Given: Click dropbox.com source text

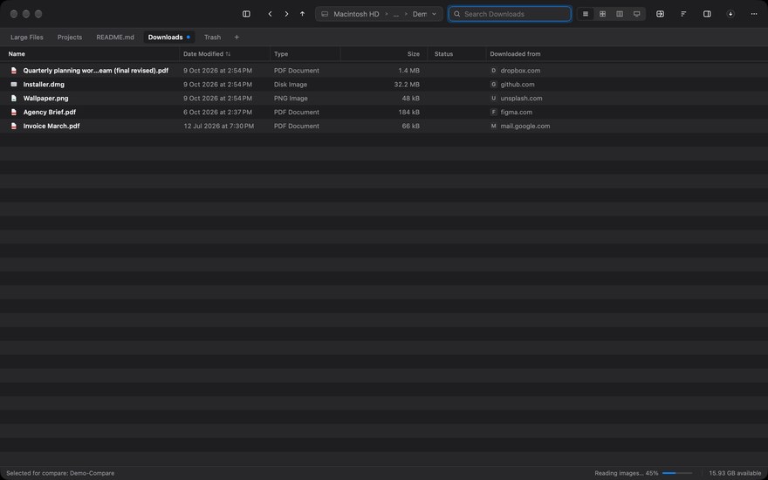Looking at the screenshot, I should [x=520, y=71].
